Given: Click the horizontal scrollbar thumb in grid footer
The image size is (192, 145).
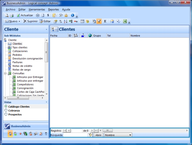Looking at the screenshot, I should click(x=107, y=131).
